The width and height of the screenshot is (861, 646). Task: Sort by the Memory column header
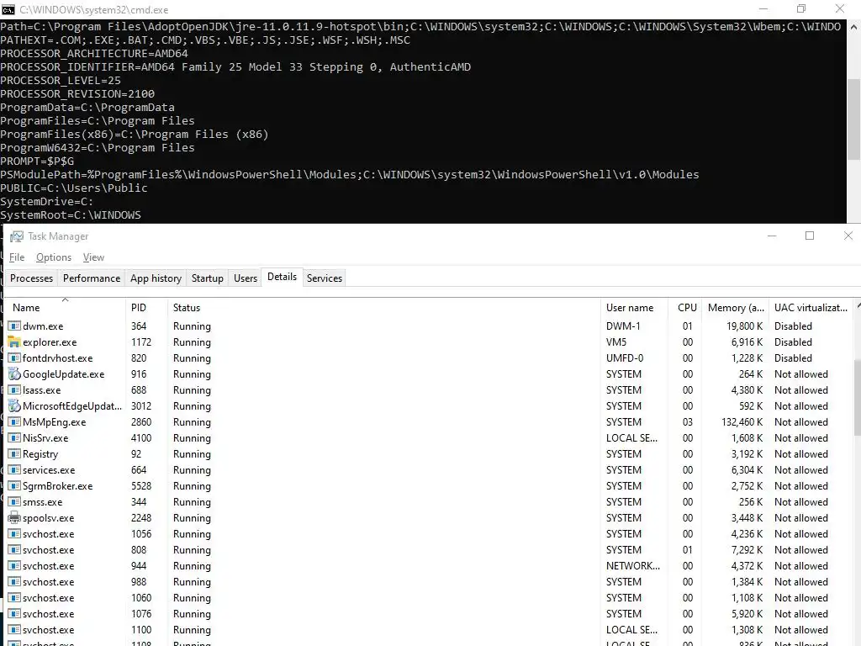(736, 308)
